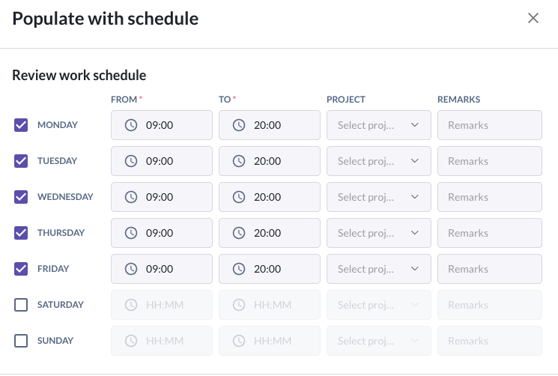Image resolution: width=558 pixels, height=376 pixels.
Task: Click clock icon in Tuesday FROM field
Action: point(131,161)
